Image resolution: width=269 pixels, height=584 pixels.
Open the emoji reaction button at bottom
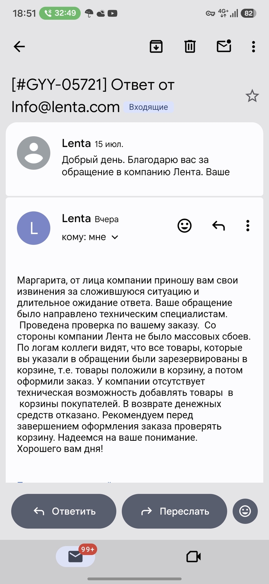pos(245,511)
